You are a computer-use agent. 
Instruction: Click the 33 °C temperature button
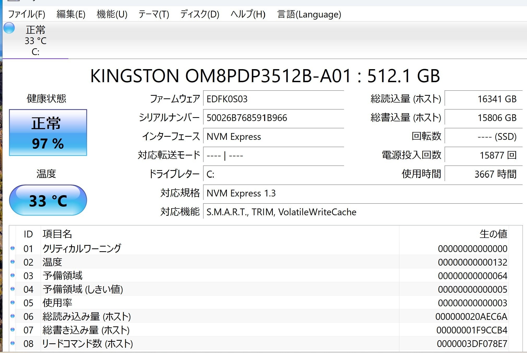(x=48, y=200)
